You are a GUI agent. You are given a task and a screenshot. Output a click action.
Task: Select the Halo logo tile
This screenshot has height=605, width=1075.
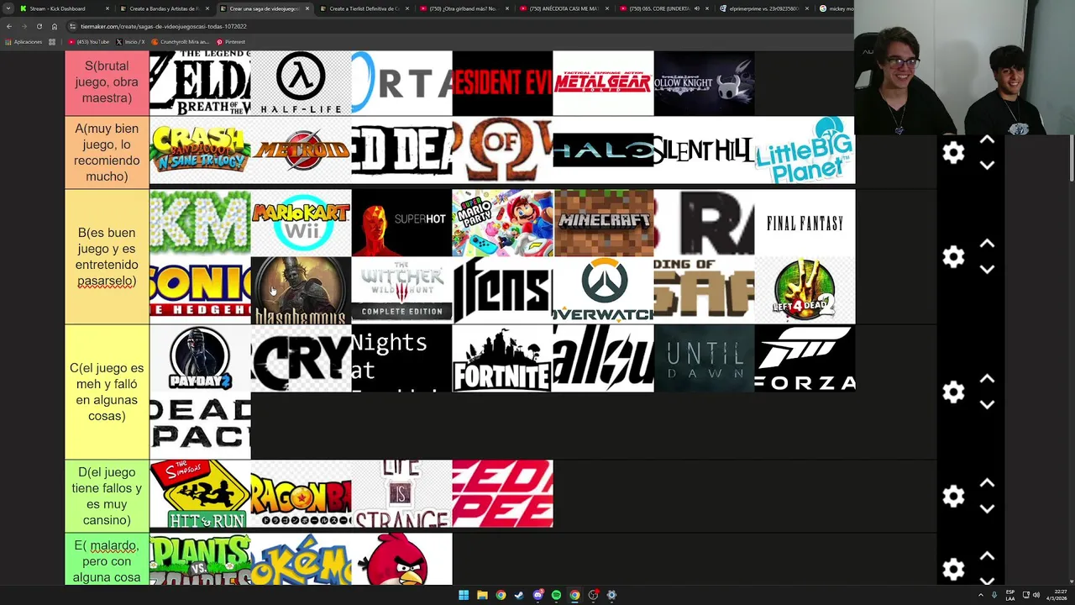coord(603,150)
